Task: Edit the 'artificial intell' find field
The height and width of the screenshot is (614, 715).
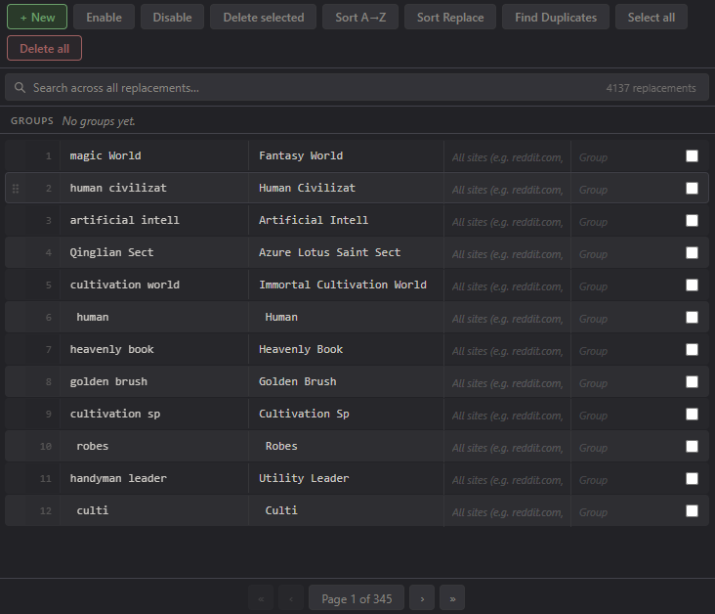Action: click(x=154, y=221)
